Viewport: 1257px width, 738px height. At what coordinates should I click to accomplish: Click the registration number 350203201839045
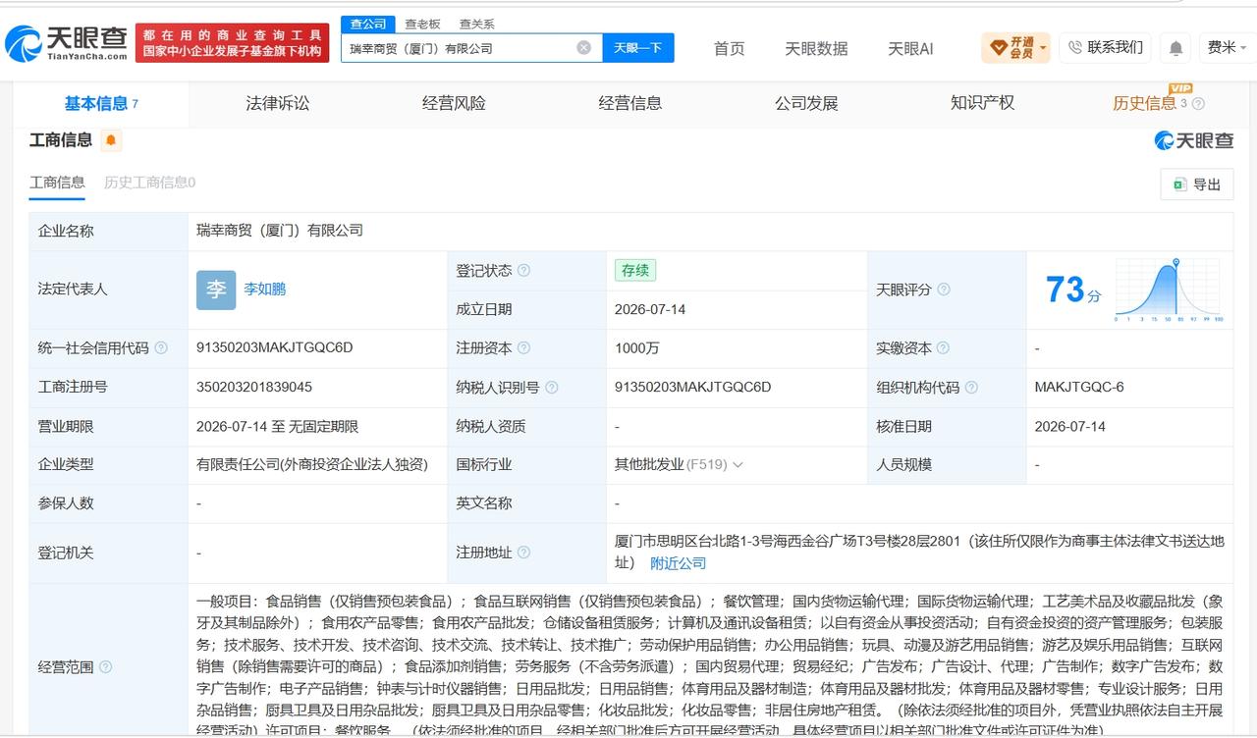[x=254, y=387]
